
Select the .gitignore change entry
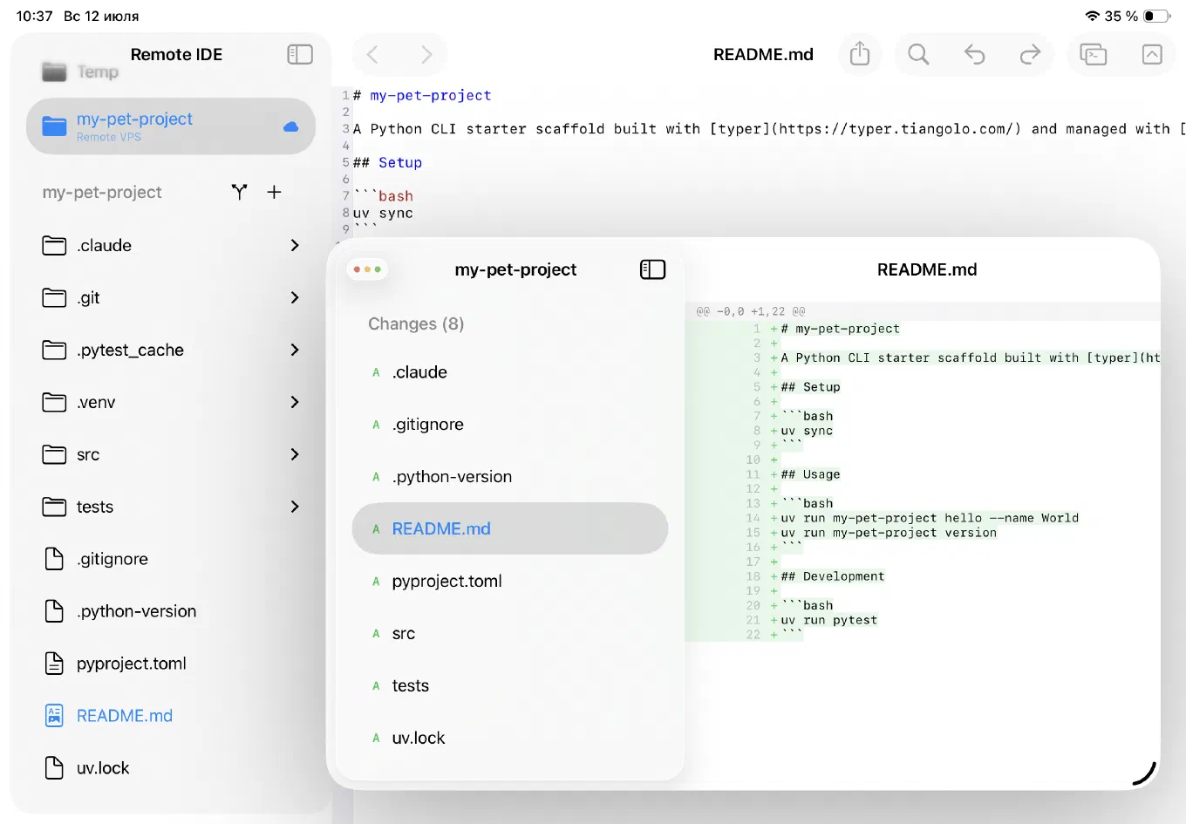point(510,425)
